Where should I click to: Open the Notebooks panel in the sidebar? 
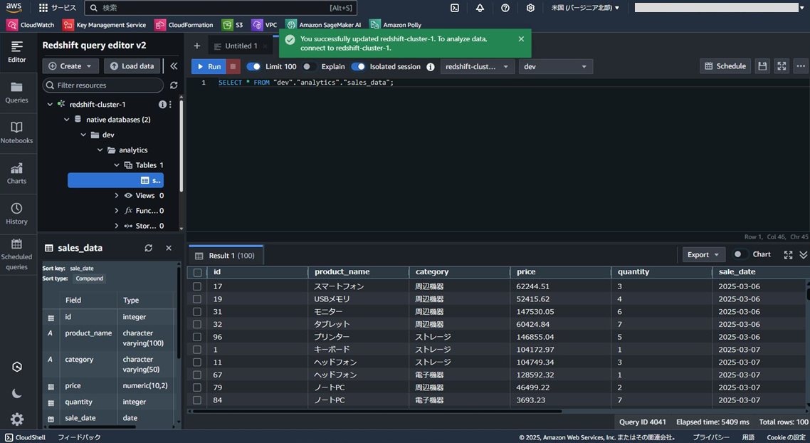tap(17, 132)
